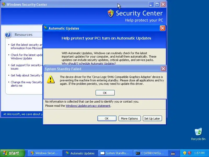Click 'No information is collected' text line
Viewport: 209px width, 157px height.
(92, 102)
